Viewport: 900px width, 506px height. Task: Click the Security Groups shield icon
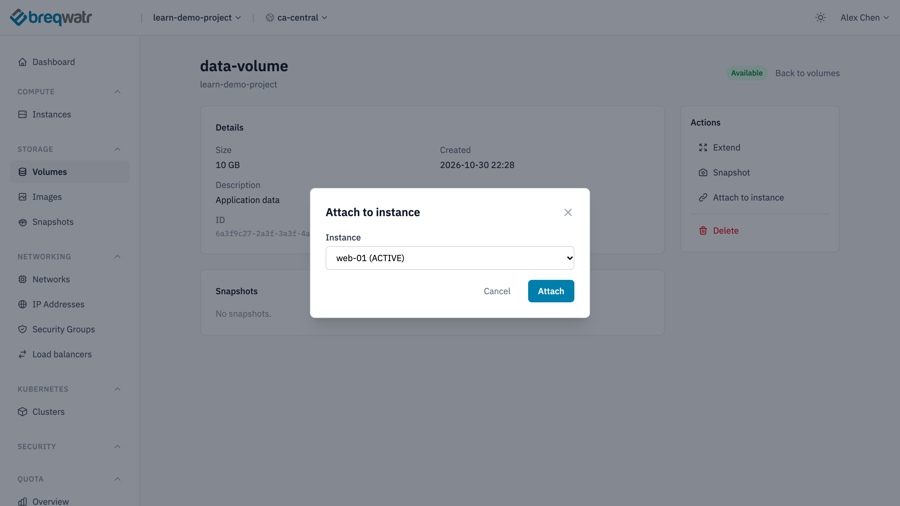[x=22, y=329]
